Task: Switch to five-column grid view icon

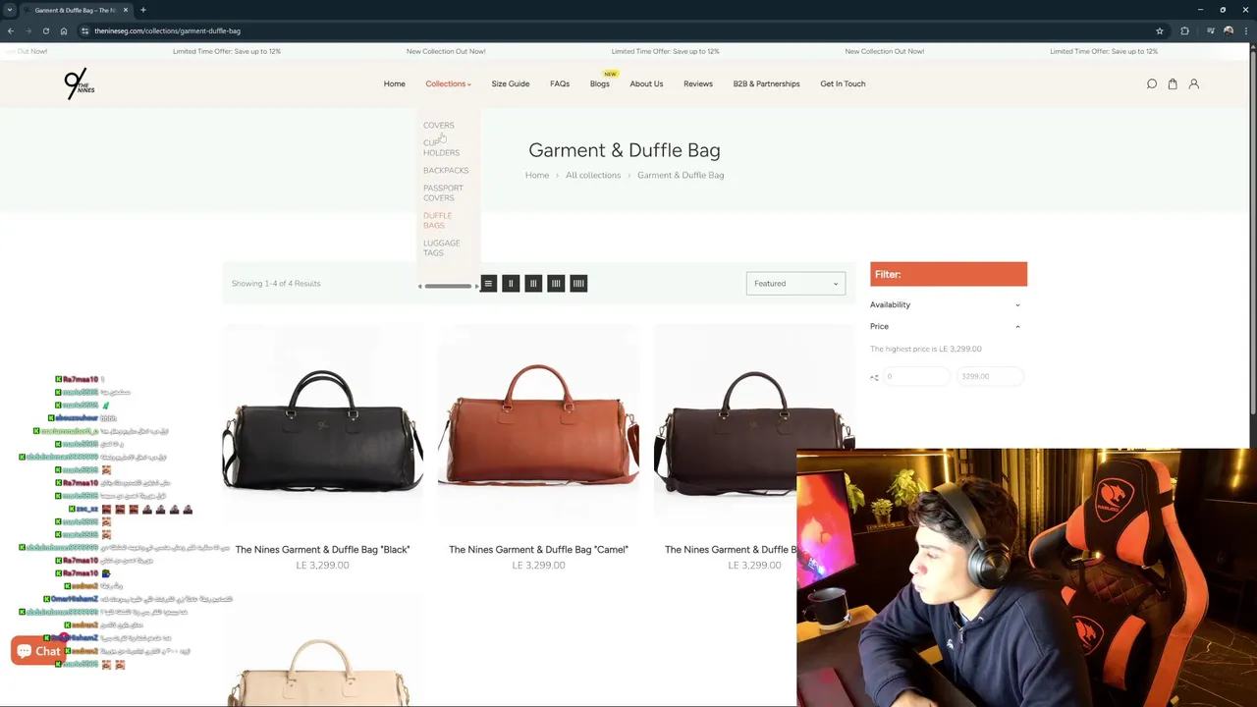Action: click(578, 283)
